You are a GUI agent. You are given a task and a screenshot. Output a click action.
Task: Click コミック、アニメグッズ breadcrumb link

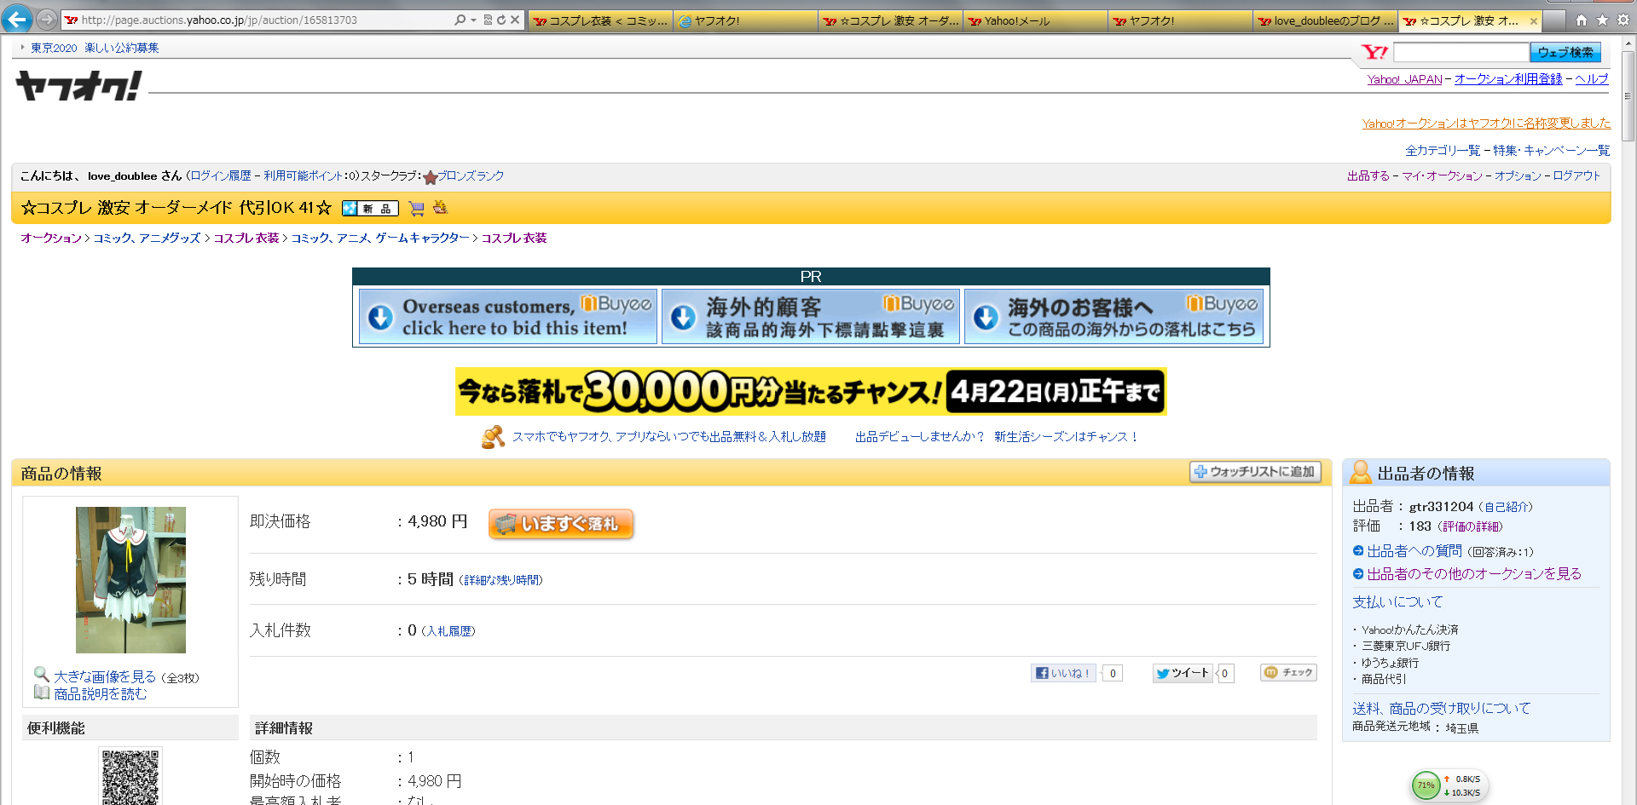coord(147,238)
